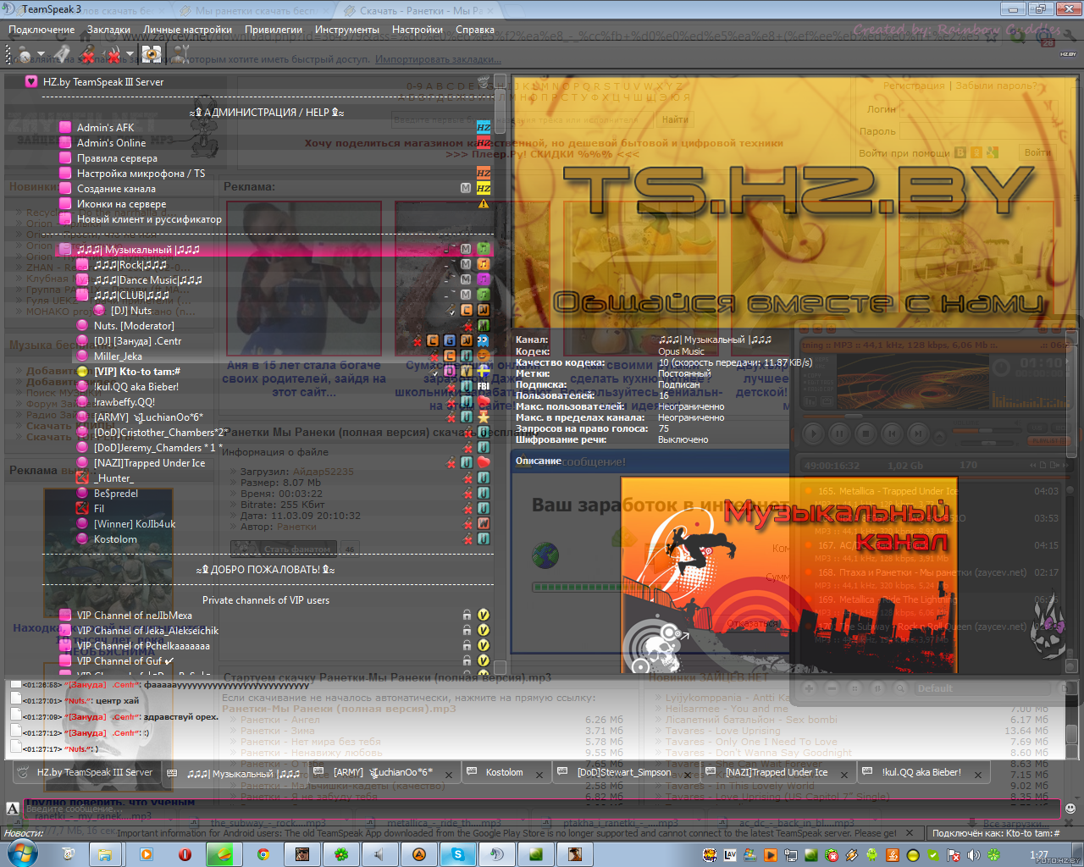
Task: Click the muted status icon beside Fil
Action: (x=82, y=508)
